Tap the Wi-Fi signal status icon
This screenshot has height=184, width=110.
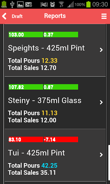tap(61, 5)
